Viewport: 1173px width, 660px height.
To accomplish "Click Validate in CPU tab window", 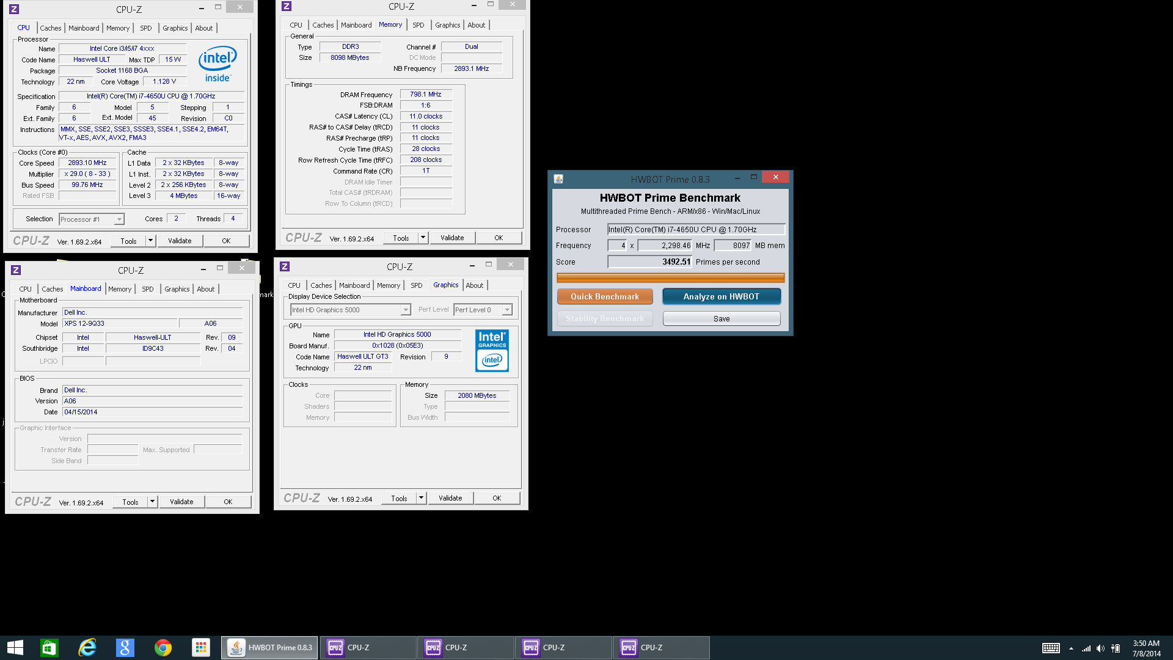I will [180, 241].
